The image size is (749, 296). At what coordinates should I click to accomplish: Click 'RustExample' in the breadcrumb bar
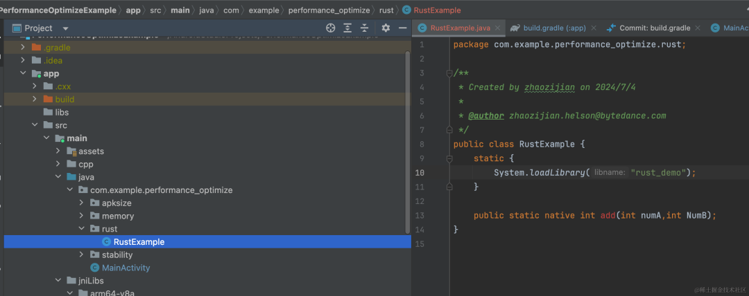tap(437, 10)
